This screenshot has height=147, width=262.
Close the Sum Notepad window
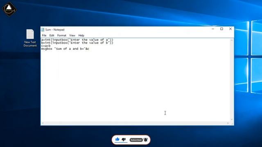pyautogui.click(x=230, y=29)
